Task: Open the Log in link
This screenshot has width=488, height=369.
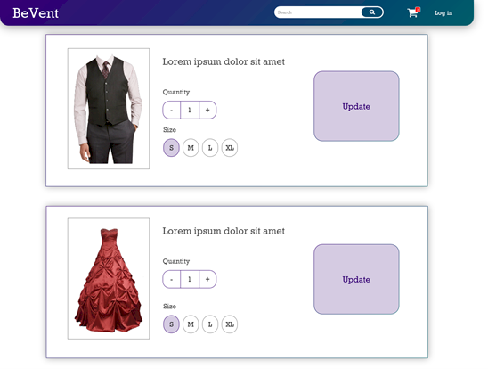Action: 443,13
